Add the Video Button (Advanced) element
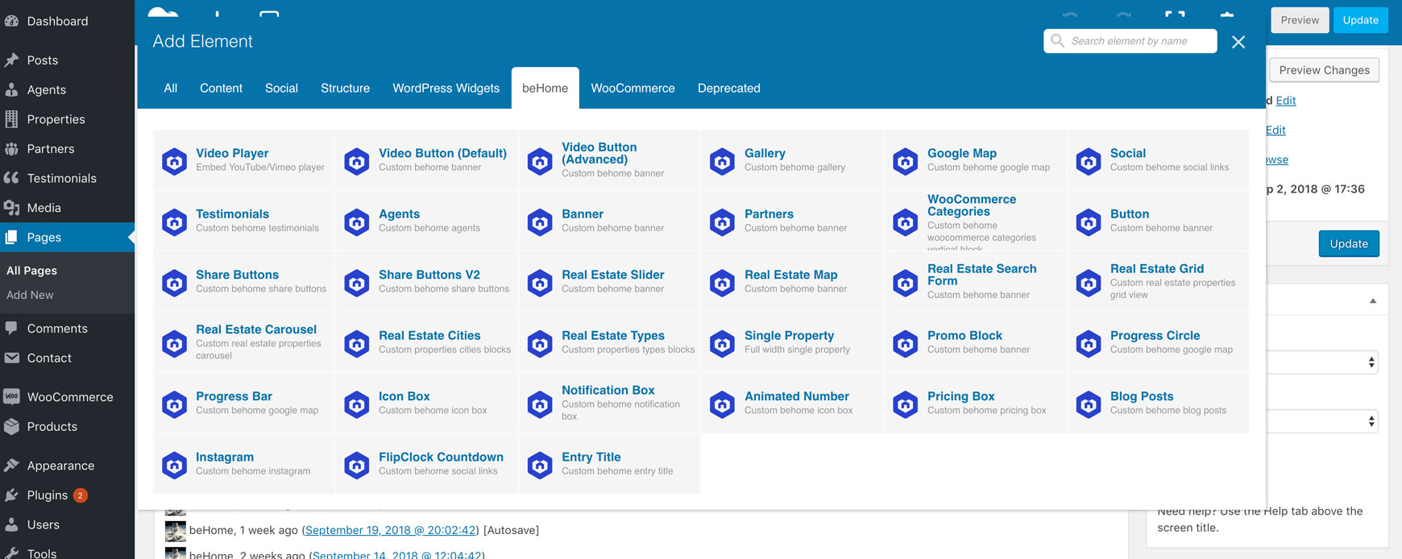 click(609, 160)
